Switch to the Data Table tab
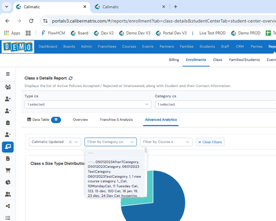 (x=44, y=120)
